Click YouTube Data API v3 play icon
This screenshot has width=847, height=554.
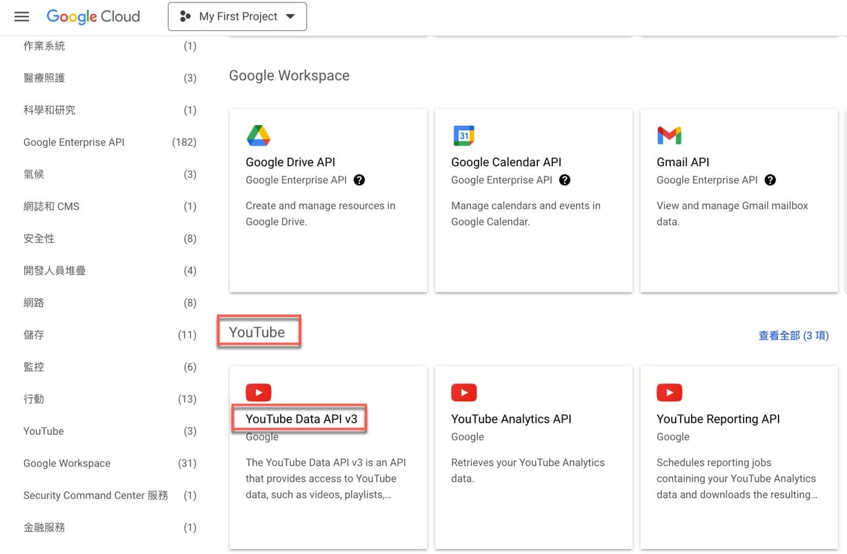click(258, 393)
